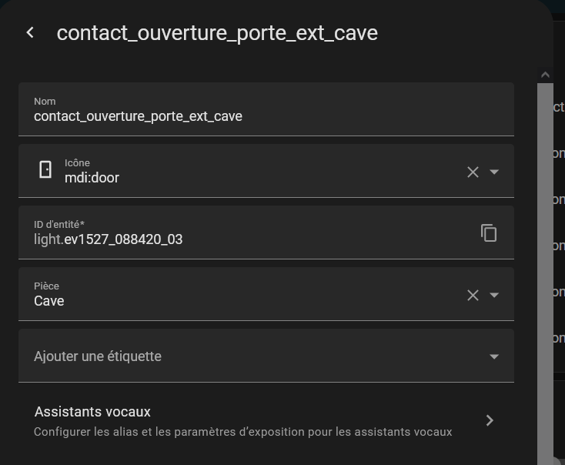This screenshot has width=565, height=465.
Task: Edit the Nom text field
Action: [x=266, y=109]
